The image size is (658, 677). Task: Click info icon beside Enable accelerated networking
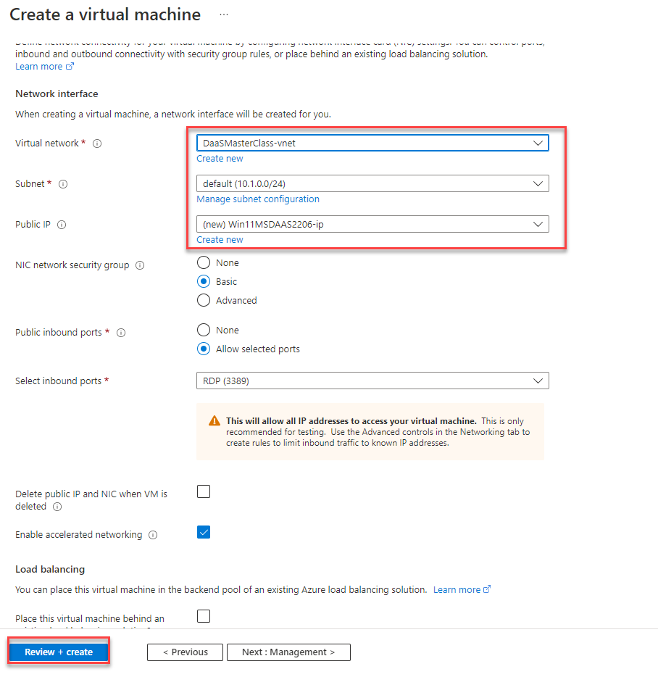153,535
